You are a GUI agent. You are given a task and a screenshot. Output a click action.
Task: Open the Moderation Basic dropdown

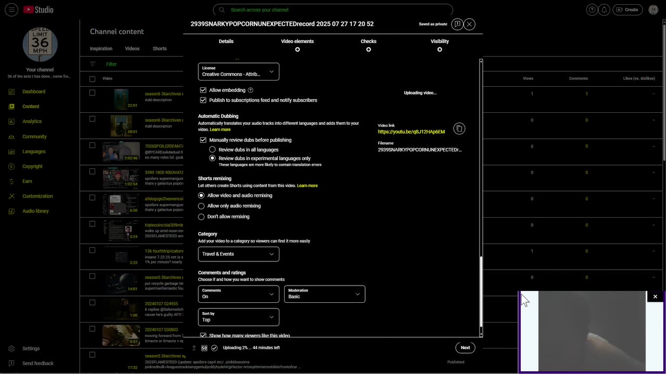325,294
